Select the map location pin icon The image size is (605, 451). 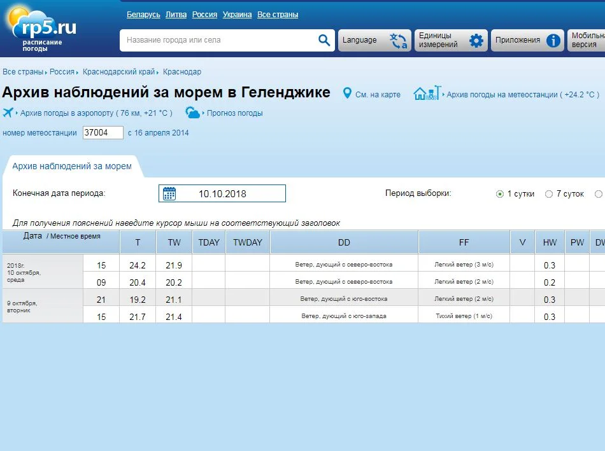347,93
